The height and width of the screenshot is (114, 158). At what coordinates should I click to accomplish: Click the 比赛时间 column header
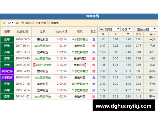click(23, 31)
